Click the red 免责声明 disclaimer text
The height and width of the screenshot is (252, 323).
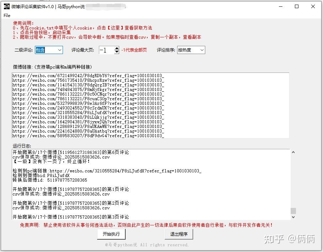coord(146,225)
